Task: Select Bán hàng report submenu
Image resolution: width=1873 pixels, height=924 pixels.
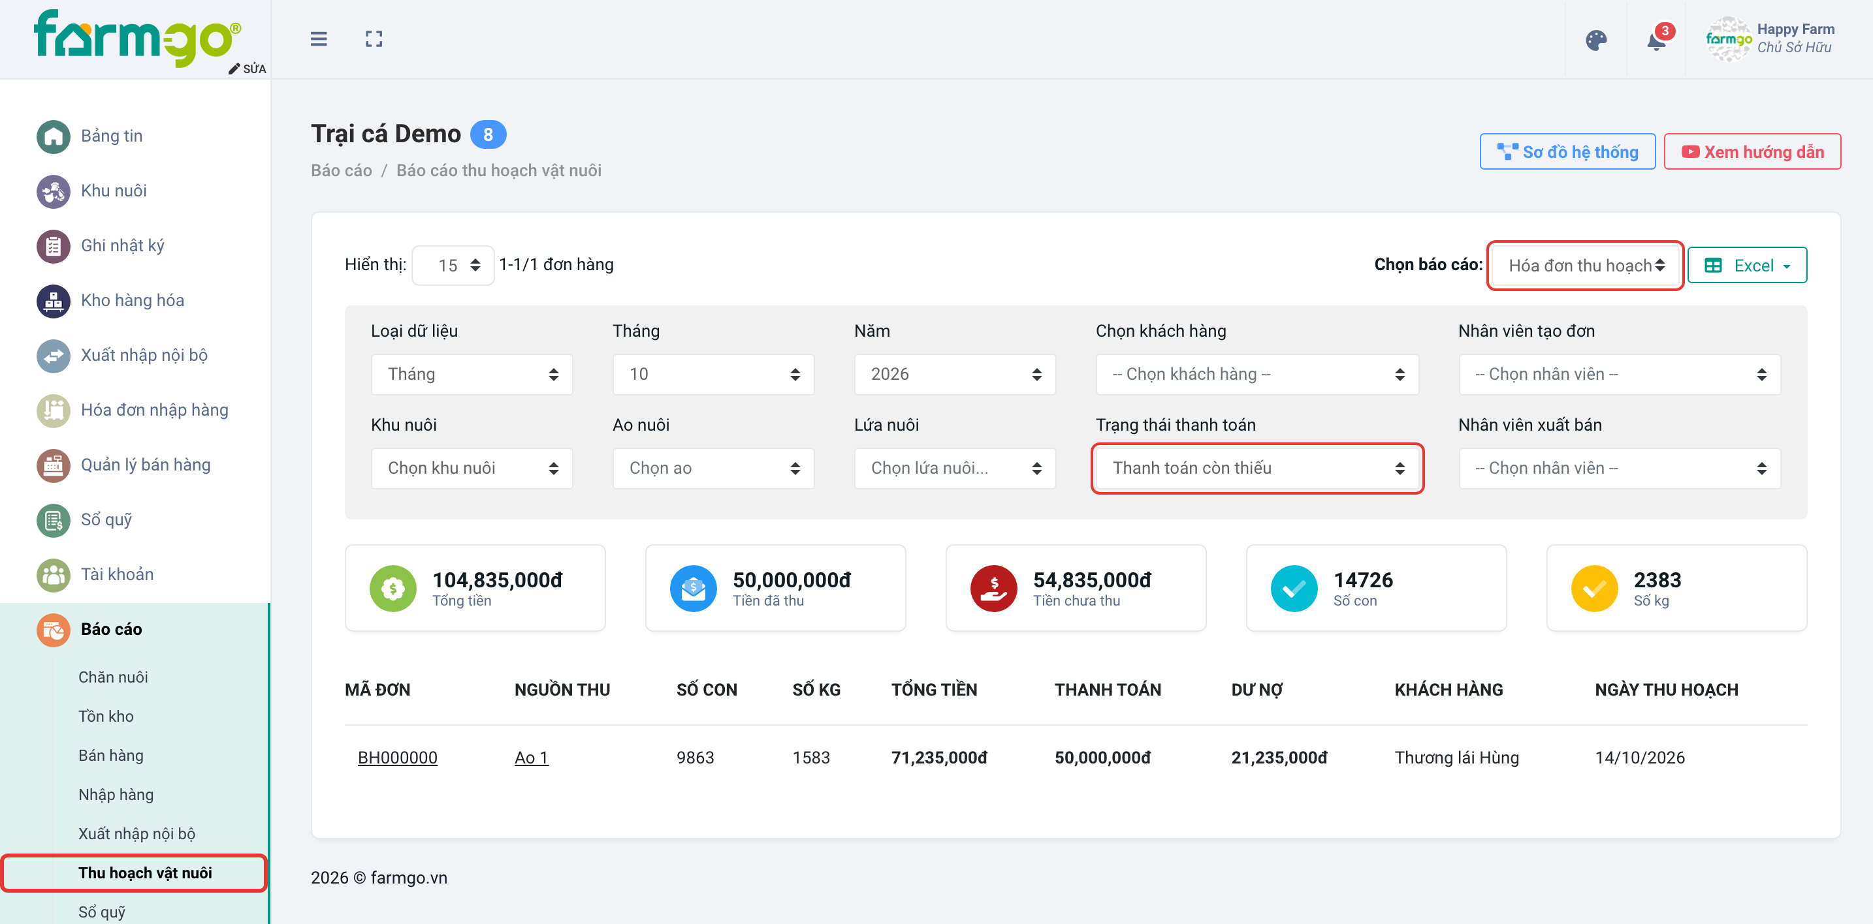Action: pyautogui.click(x=110, y=756)
